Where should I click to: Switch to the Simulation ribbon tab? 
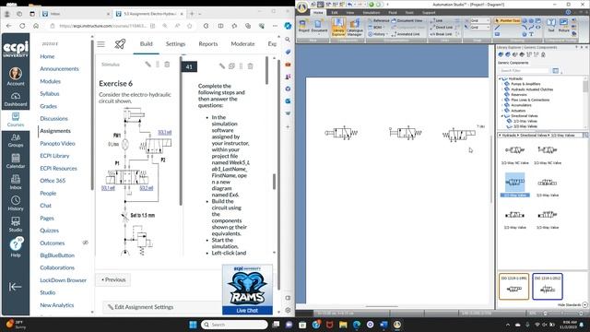point(371,13)
